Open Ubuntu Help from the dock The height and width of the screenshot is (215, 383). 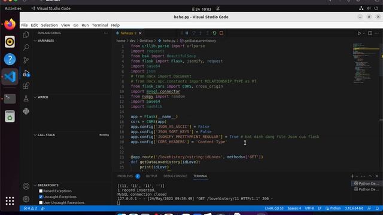tap(10, 59)
